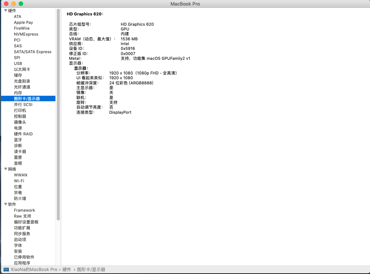The image size is (370, 274).
Task: Open the 安装 entry
Action: 18,251
